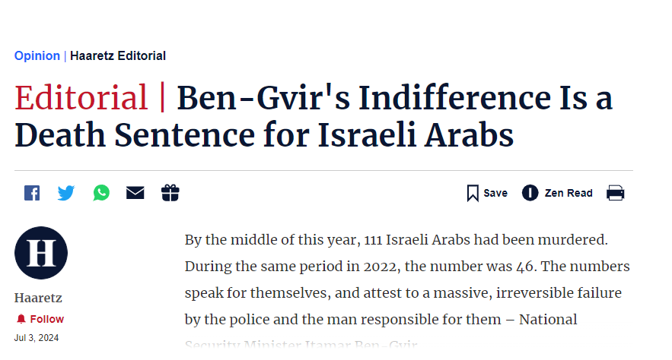Screen dimensions: 672x360
Task: Click the Haaretz author logo
Action: click(x=41, y=253)
